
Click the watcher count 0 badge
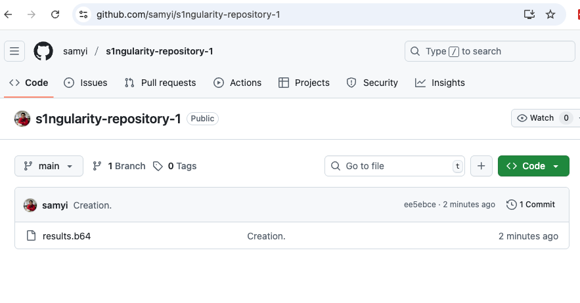pos(566,118)
